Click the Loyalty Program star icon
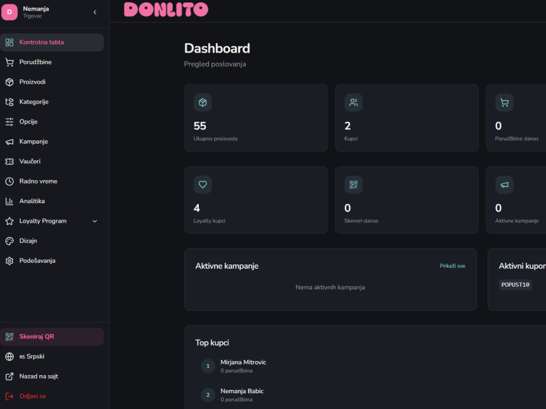This screenshot has height=409, width=546. [9, 221]
